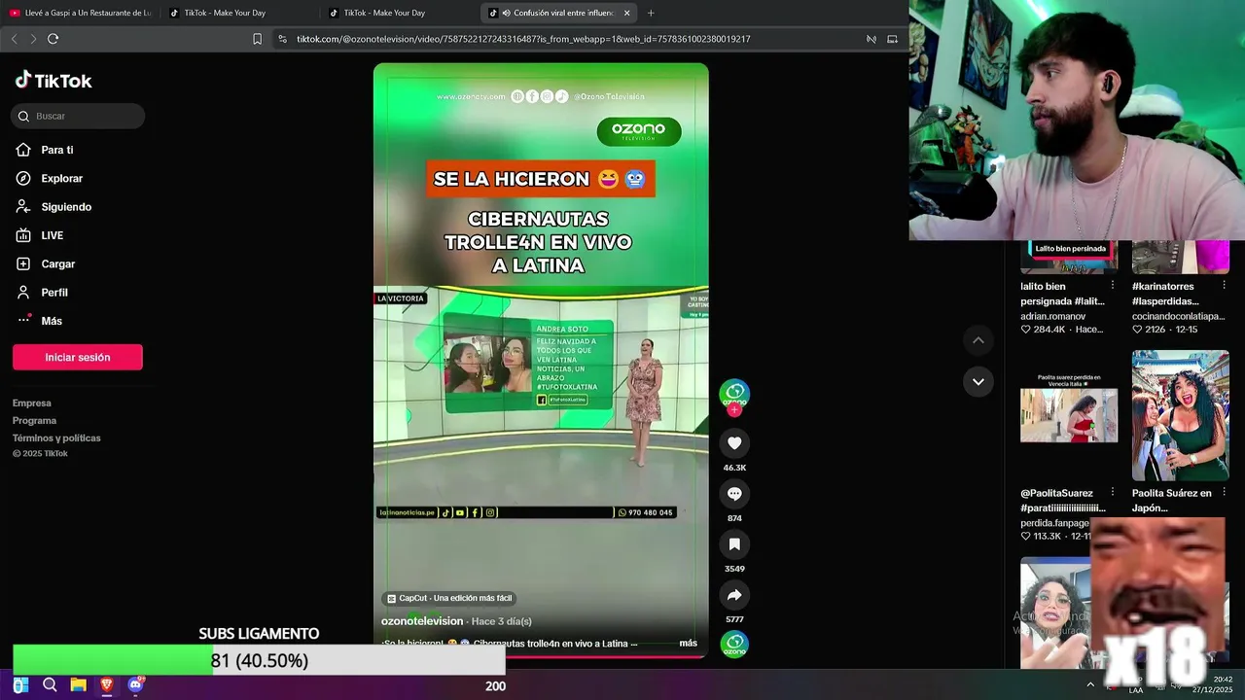Image resolution: width=1245 pixels, height=700 pixels.
Task: Click the TikTok URL address bar
Action: pos(523,39)
